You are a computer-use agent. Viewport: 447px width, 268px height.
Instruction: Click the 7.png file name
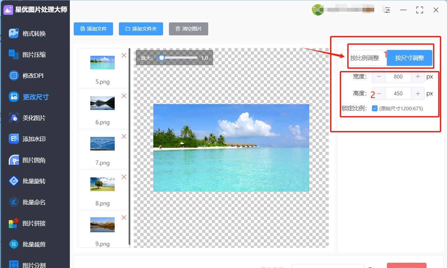pos(103,163)
